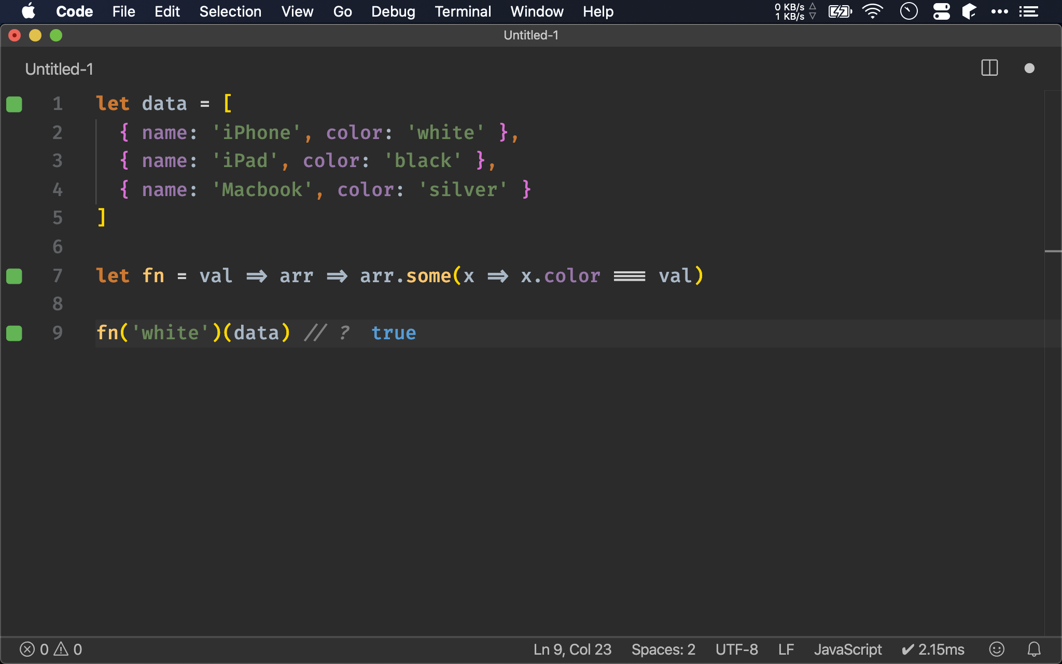The height and width of the screenshot is (664, 1062).
Task: Open the notifications bell icon
Action: (x=1034, y=649)
